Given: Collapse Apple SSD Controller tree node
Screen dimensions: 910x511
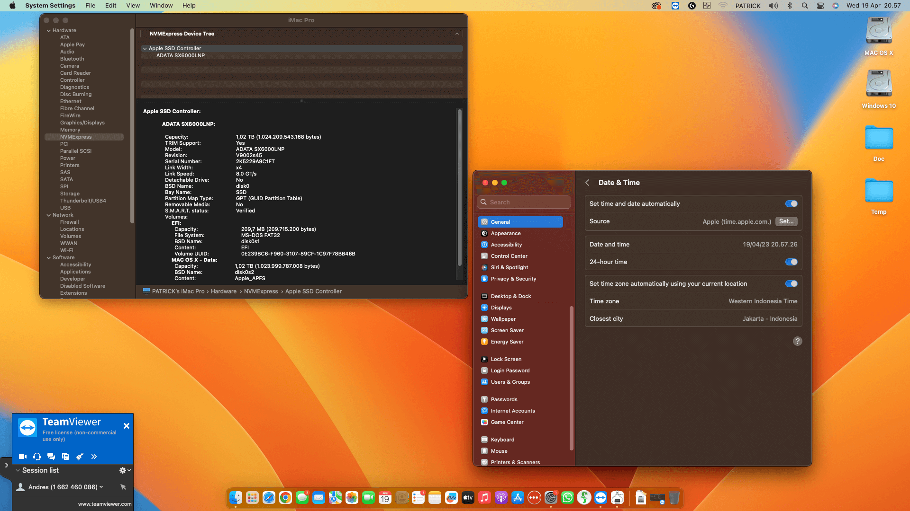Looking at the screenshot, I should [x=145, y=48].
